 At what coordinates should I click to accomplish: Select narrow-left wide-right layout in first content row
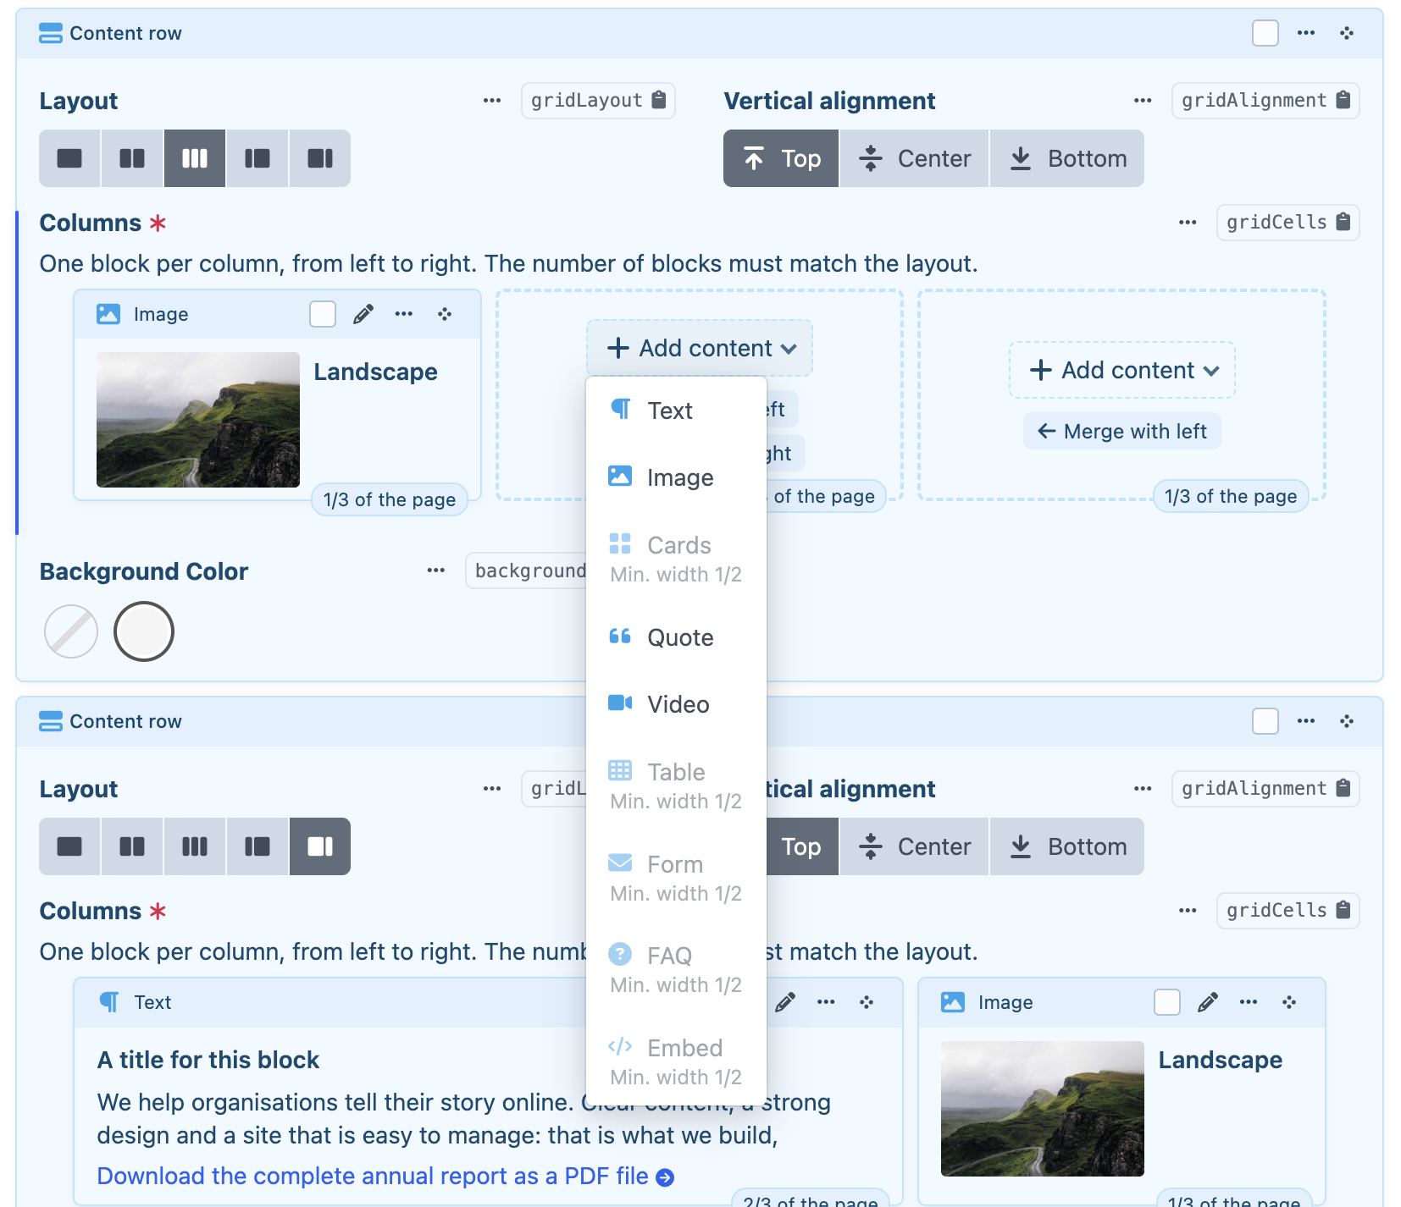click(257, 158)
